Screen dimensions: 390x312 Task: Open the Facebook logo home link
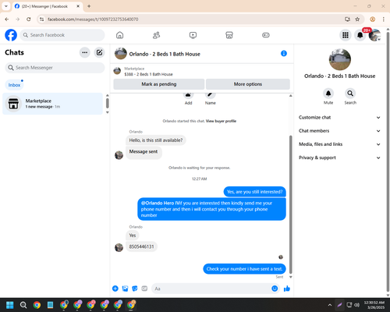pos(11,35)
